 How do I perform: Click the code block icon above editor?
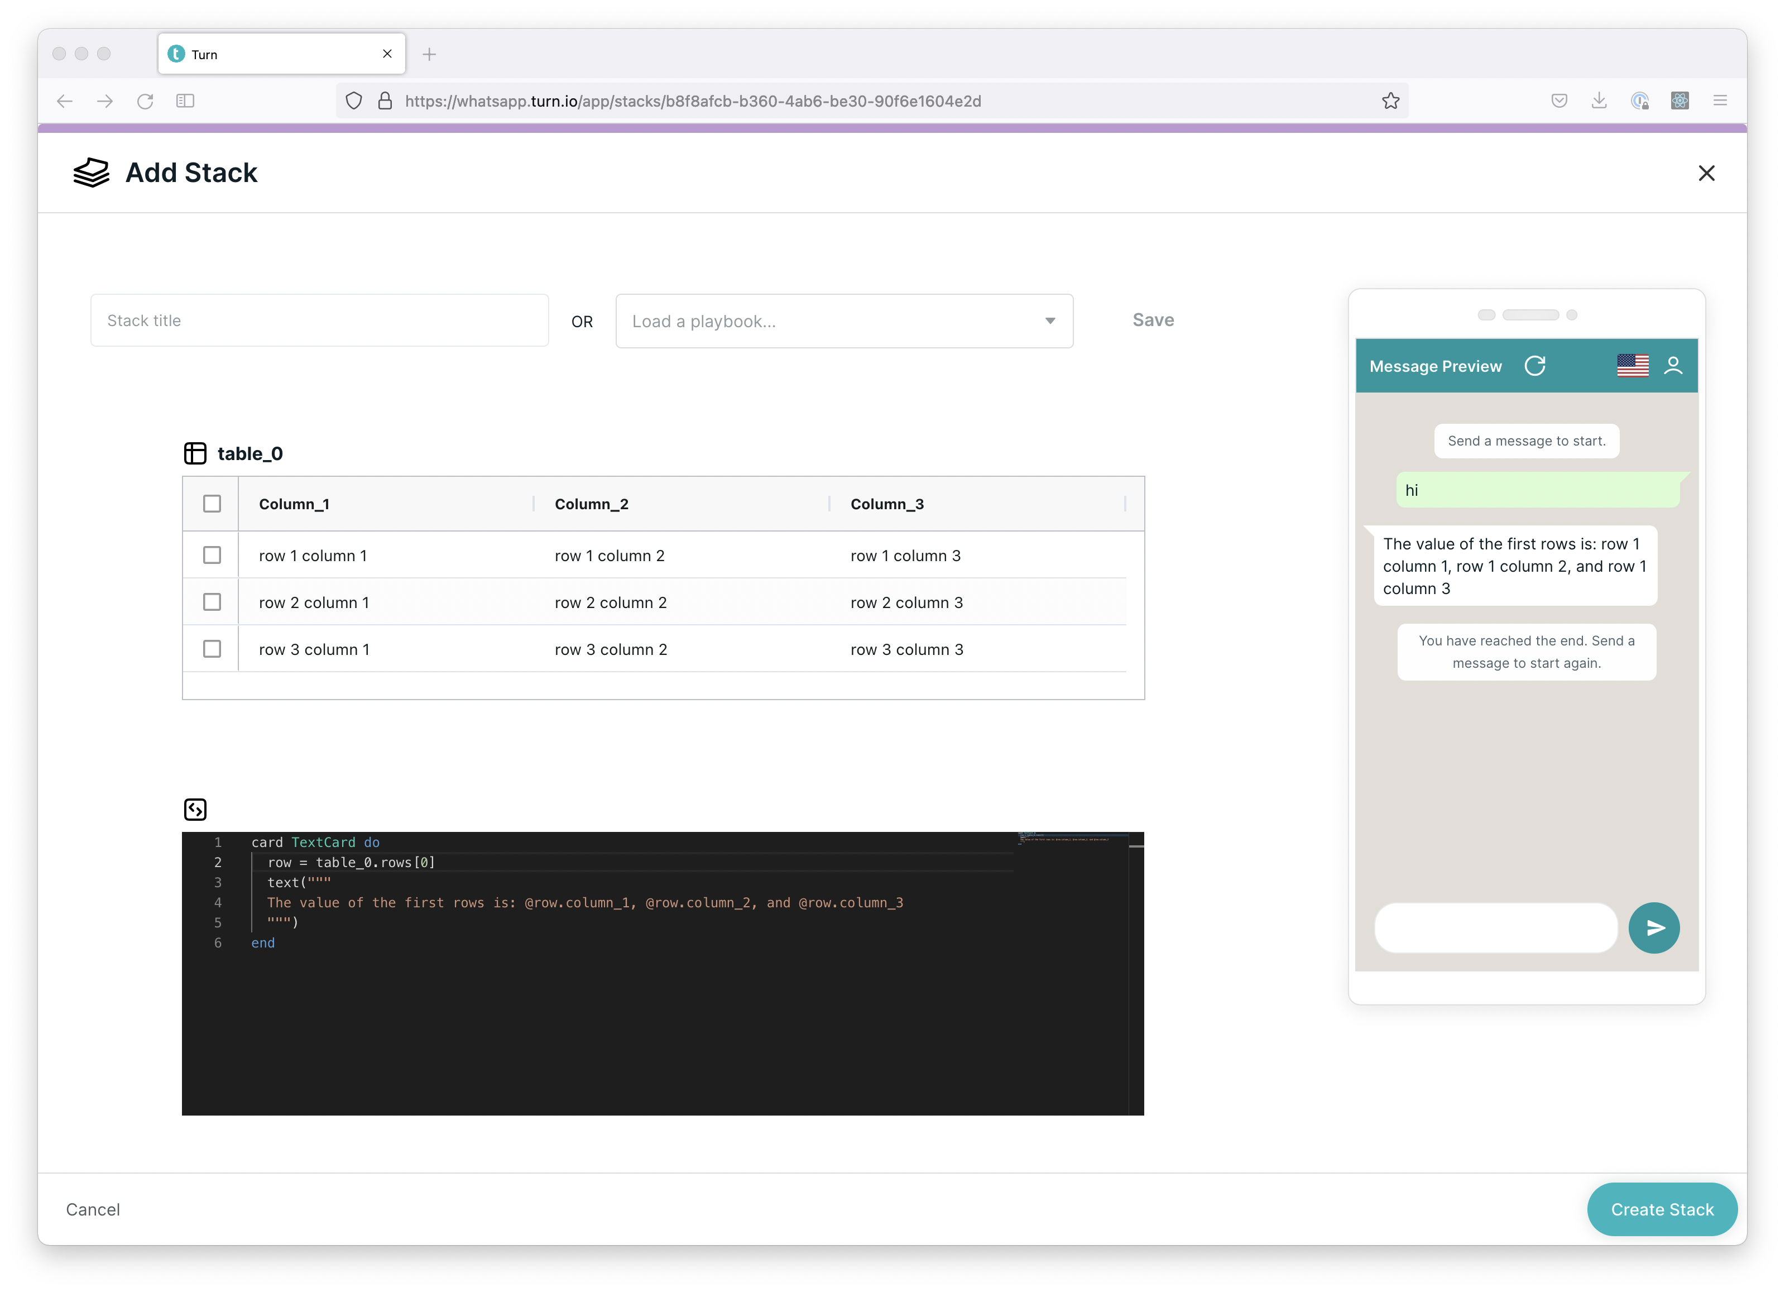point(195,810)
